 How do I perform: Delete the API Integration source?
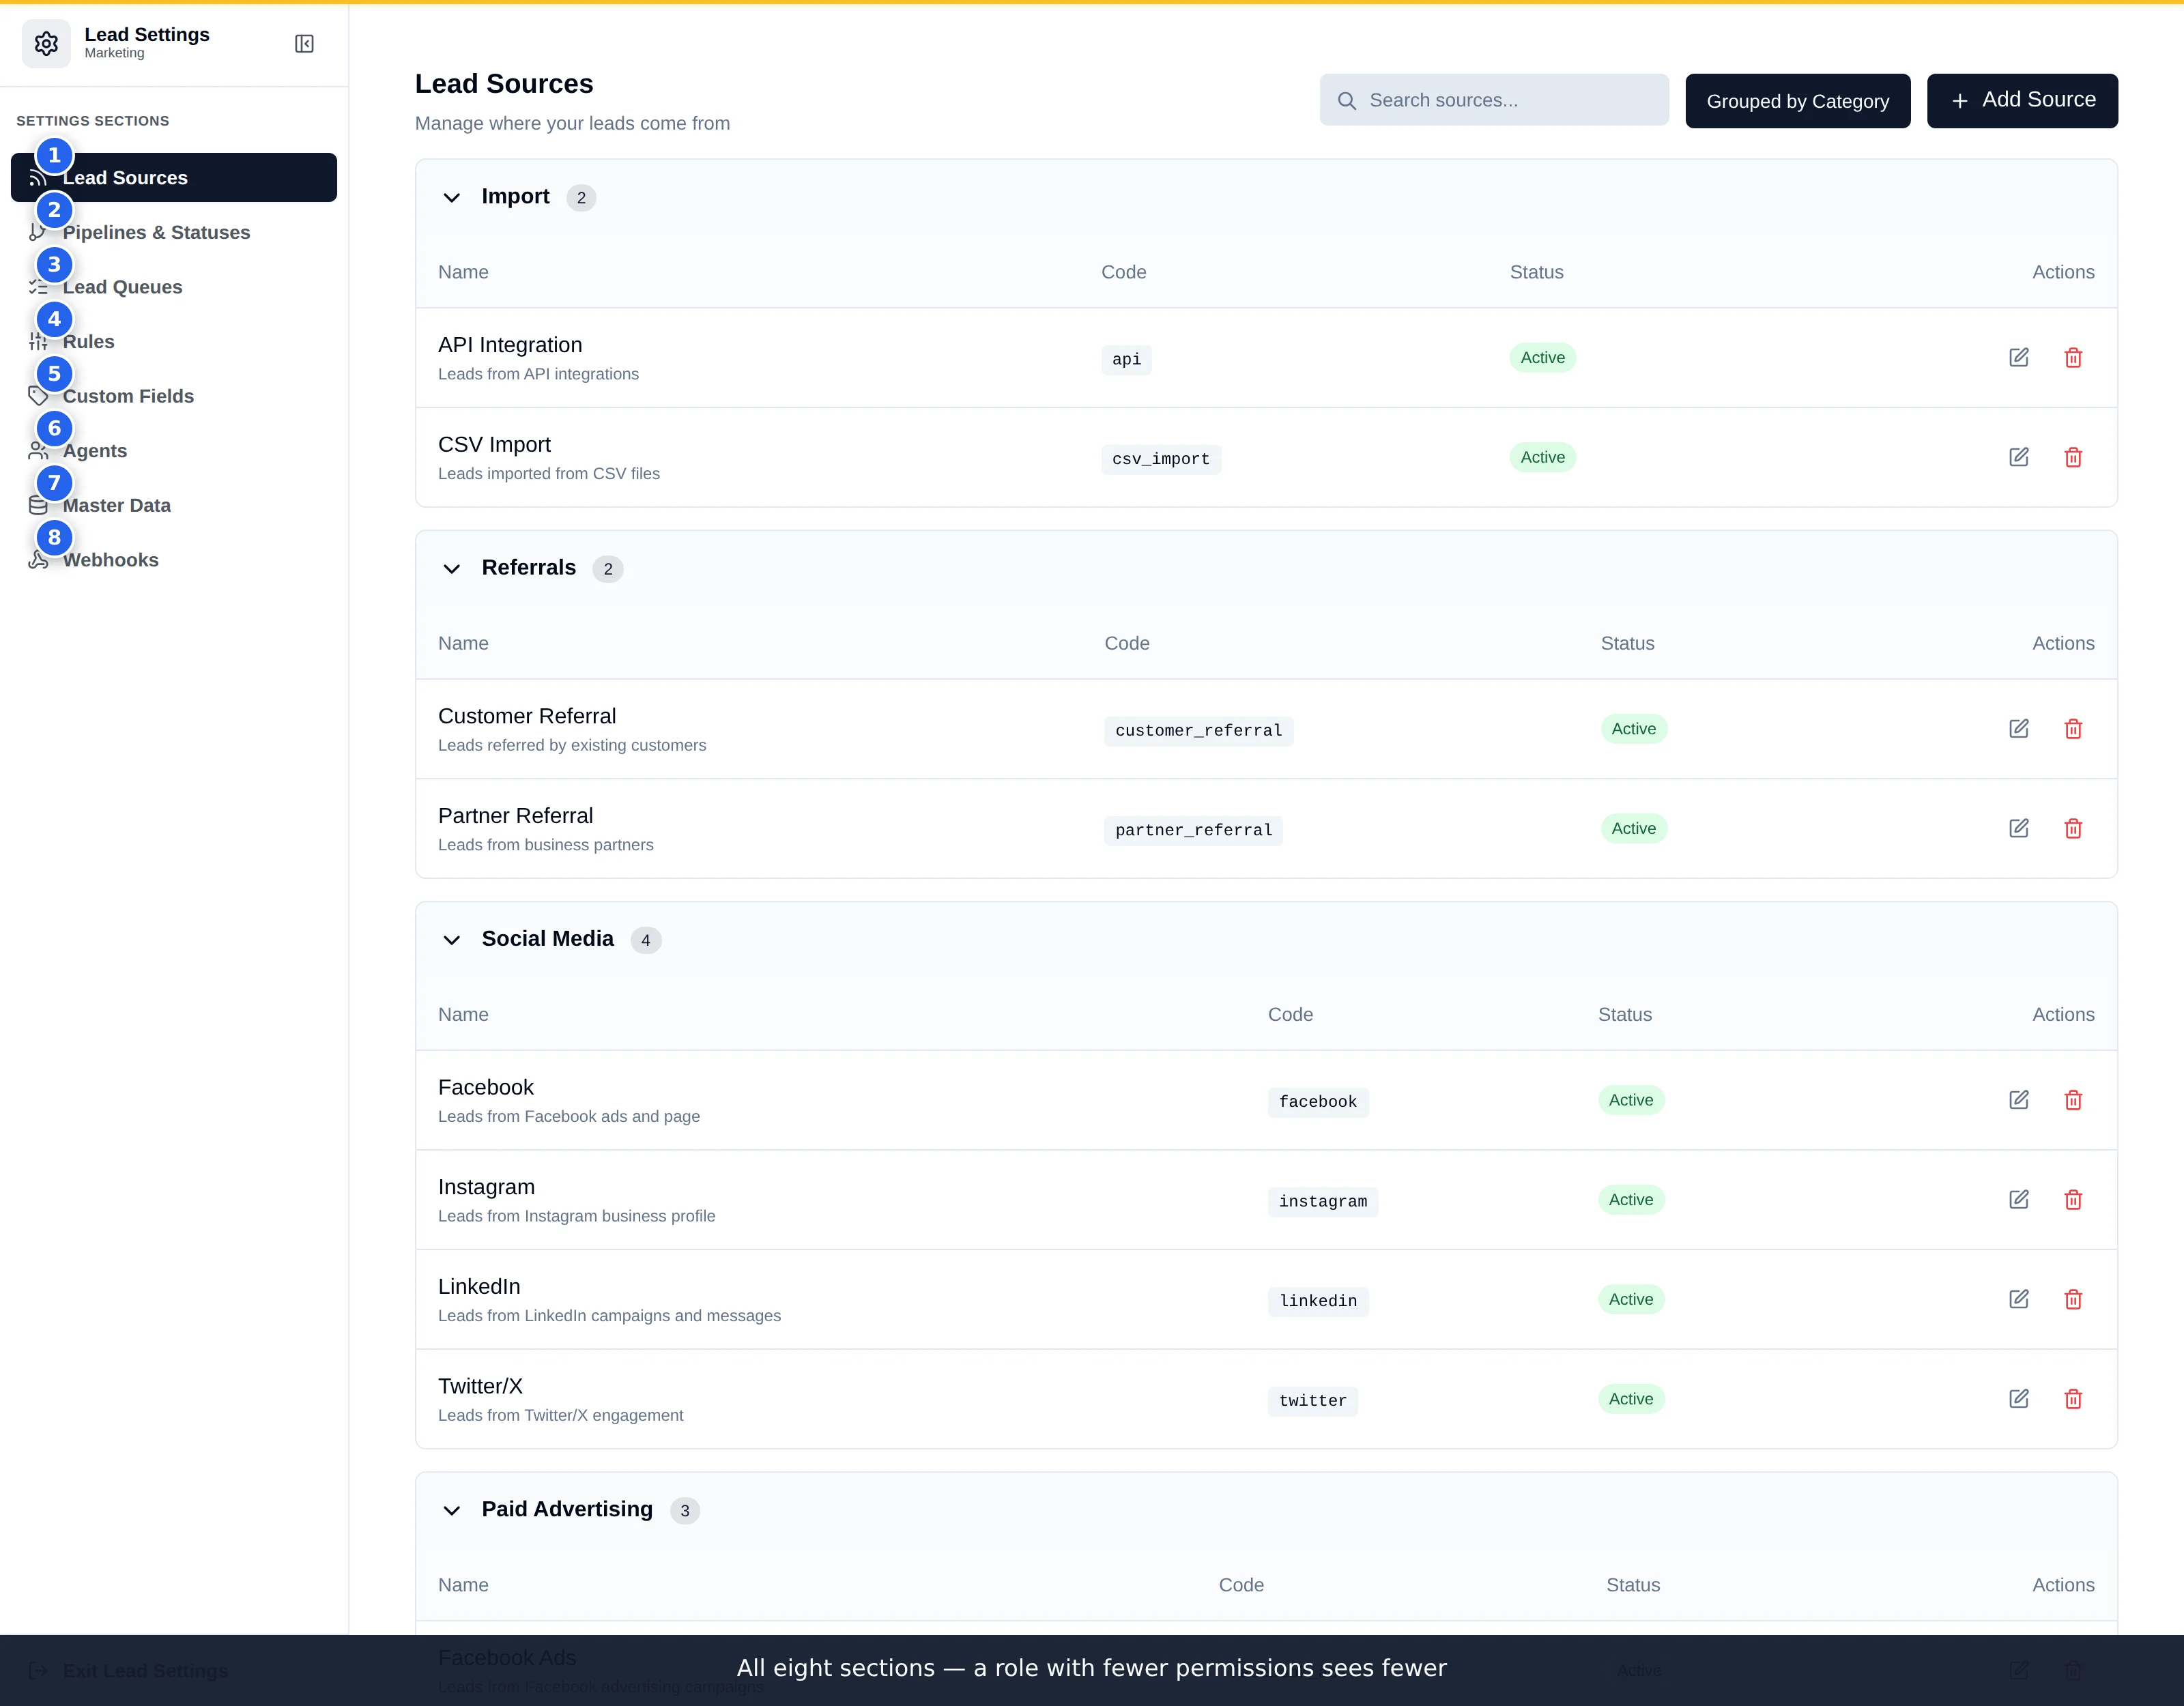pos(2073,358)
